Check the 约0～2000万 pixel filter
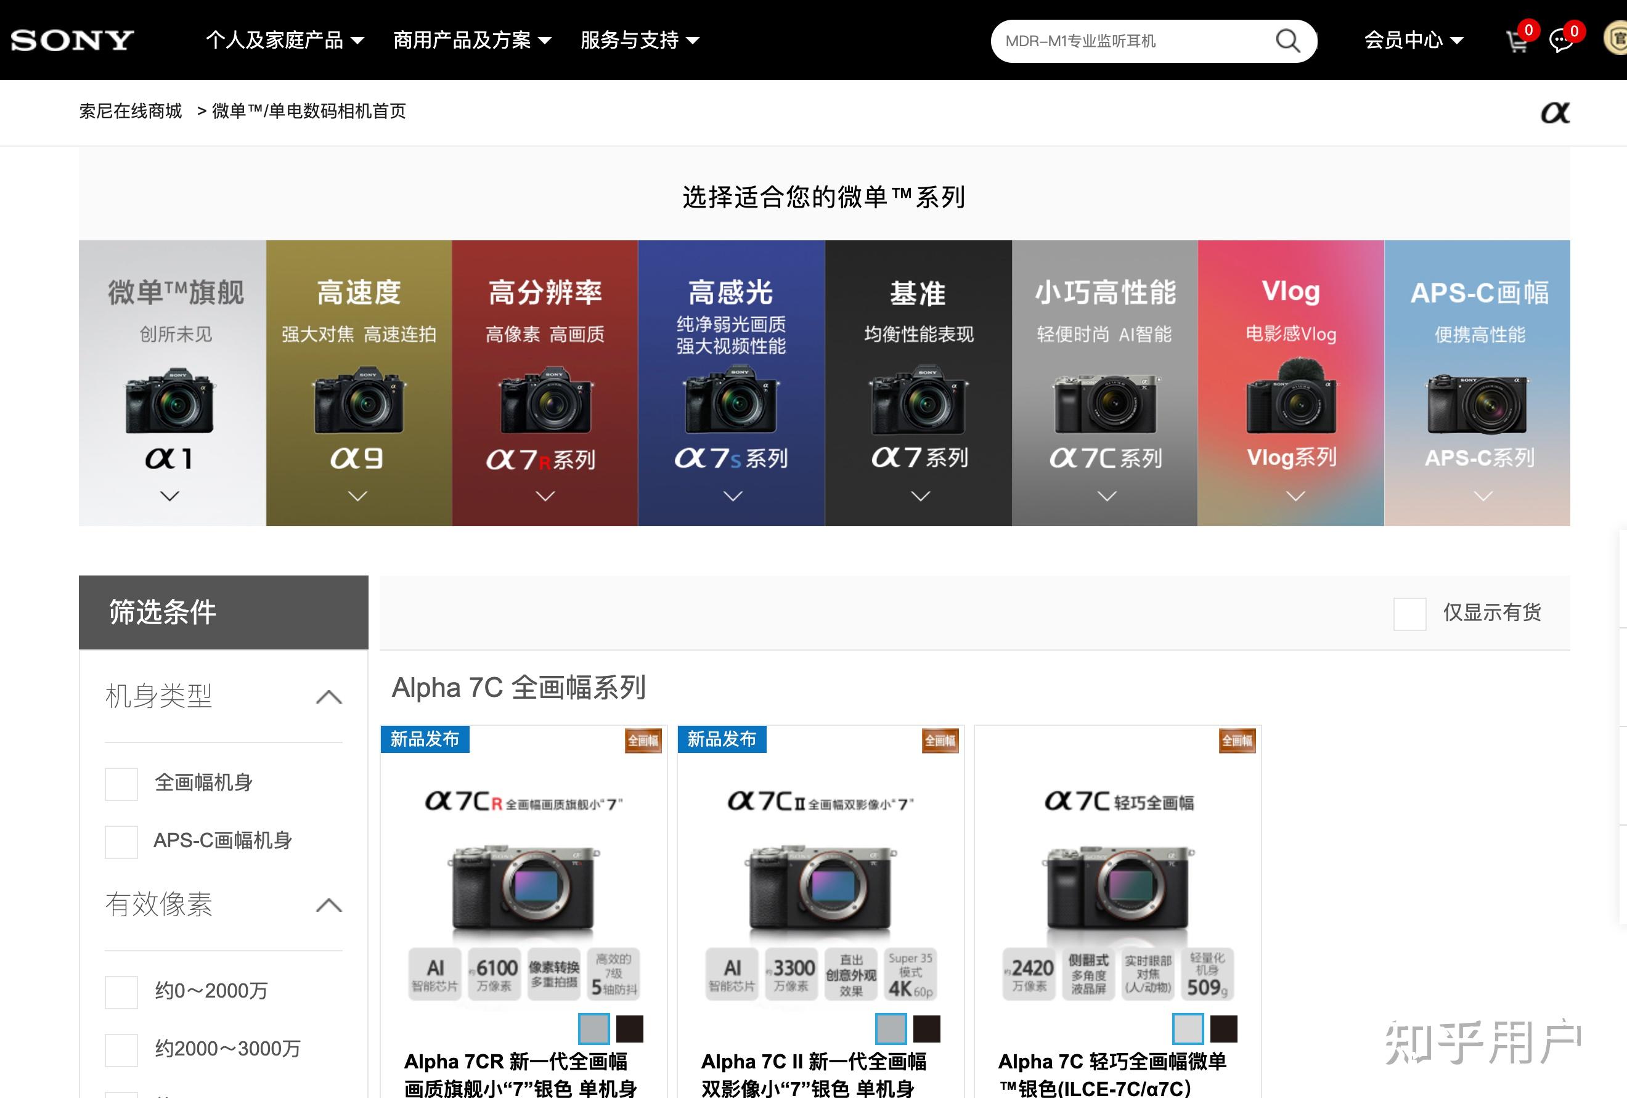The width and height of the screenshot is (1627, 1098). (121, 993)
